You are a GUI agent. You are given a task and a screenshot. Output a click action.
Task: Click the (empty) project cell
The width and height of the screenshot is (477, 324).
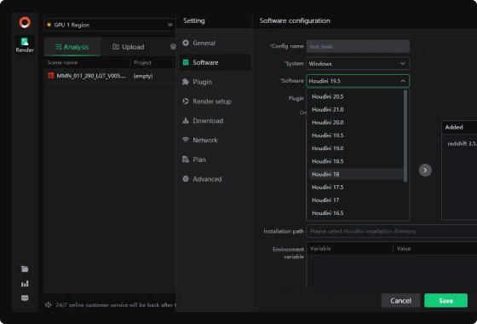click(143, 76)
